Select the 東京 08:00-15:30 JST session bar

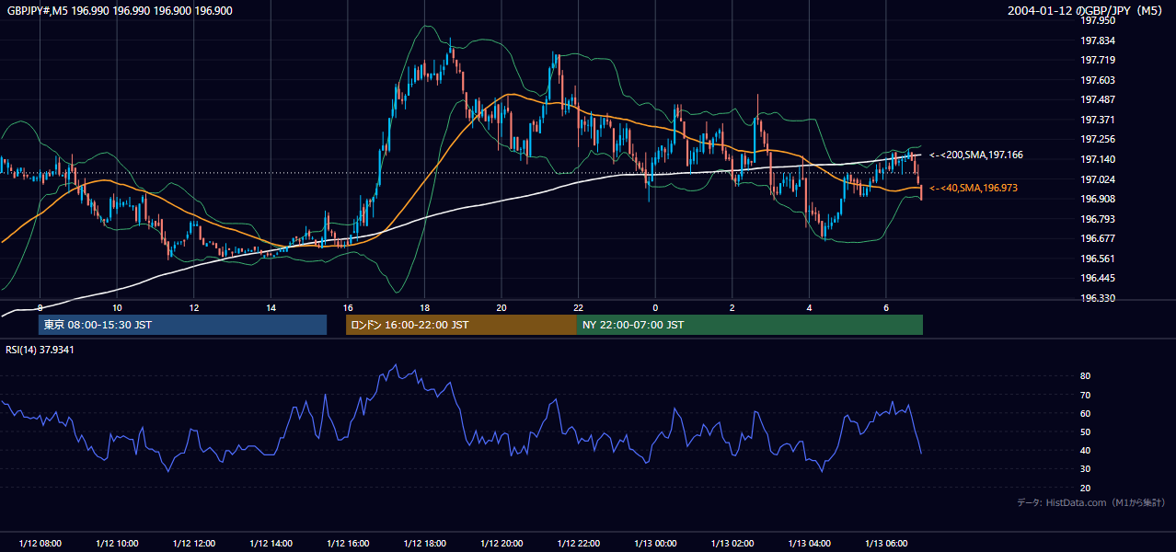182,325
